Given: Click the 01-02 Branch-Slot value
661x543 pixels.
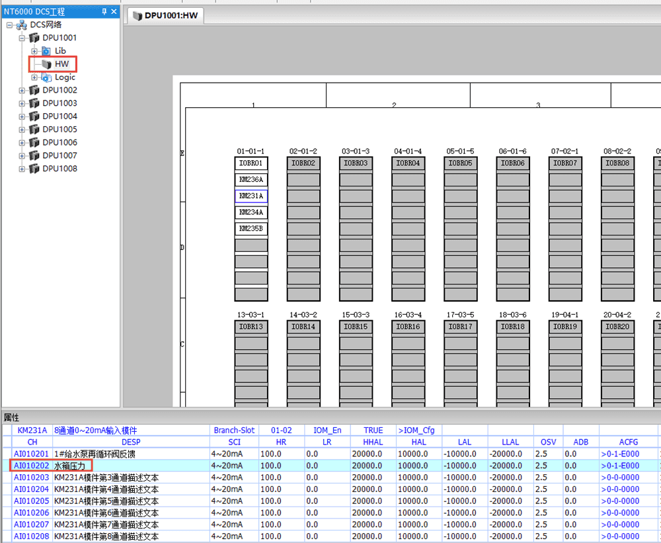Looking at the screenshot, I should point(281,431).
